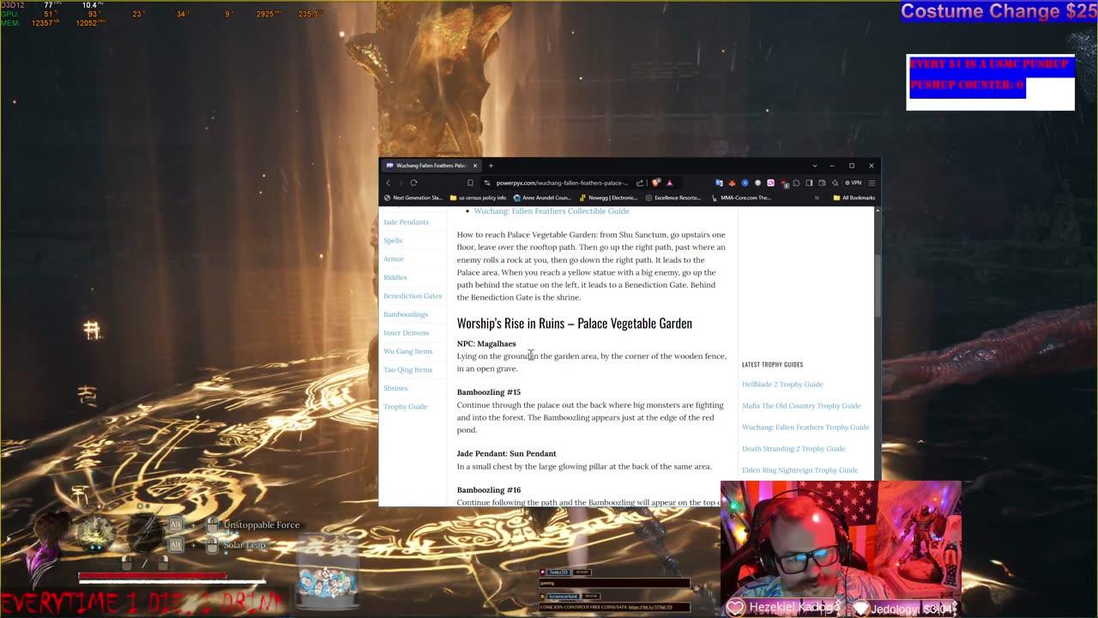Open Next Generation Sla... bookmark
The height and width of the screenshot is (618, 1098).
click(x=413, y=197)
